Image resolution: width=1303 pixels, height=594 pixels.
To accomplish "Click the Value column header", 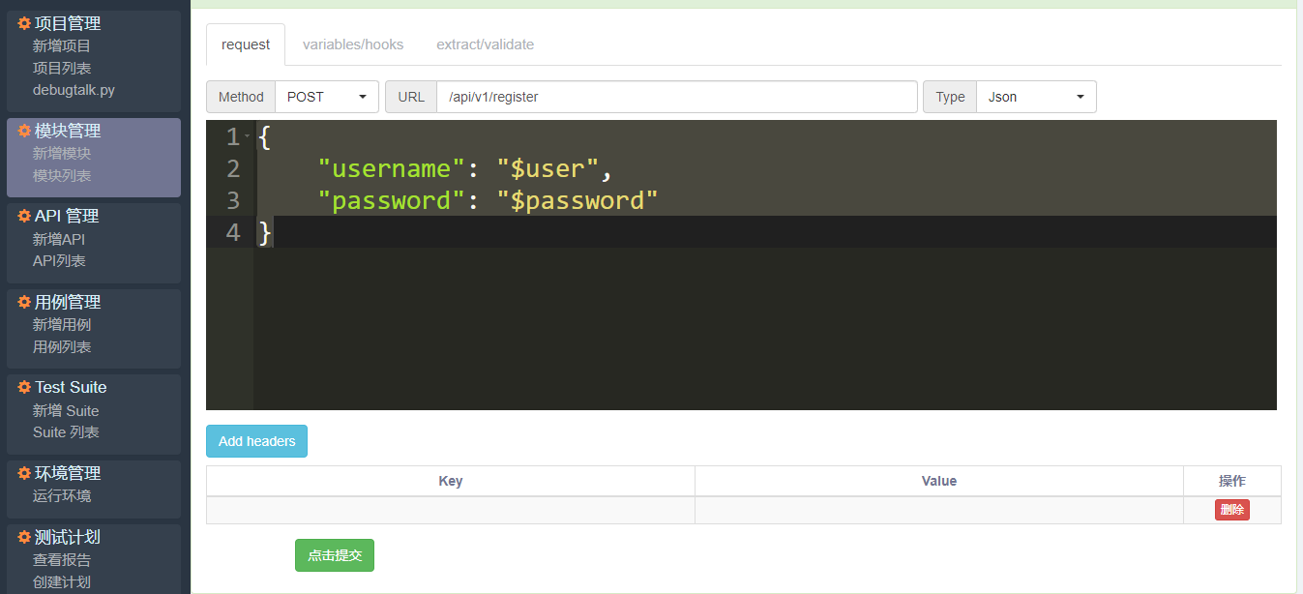I will coord(939,481).
